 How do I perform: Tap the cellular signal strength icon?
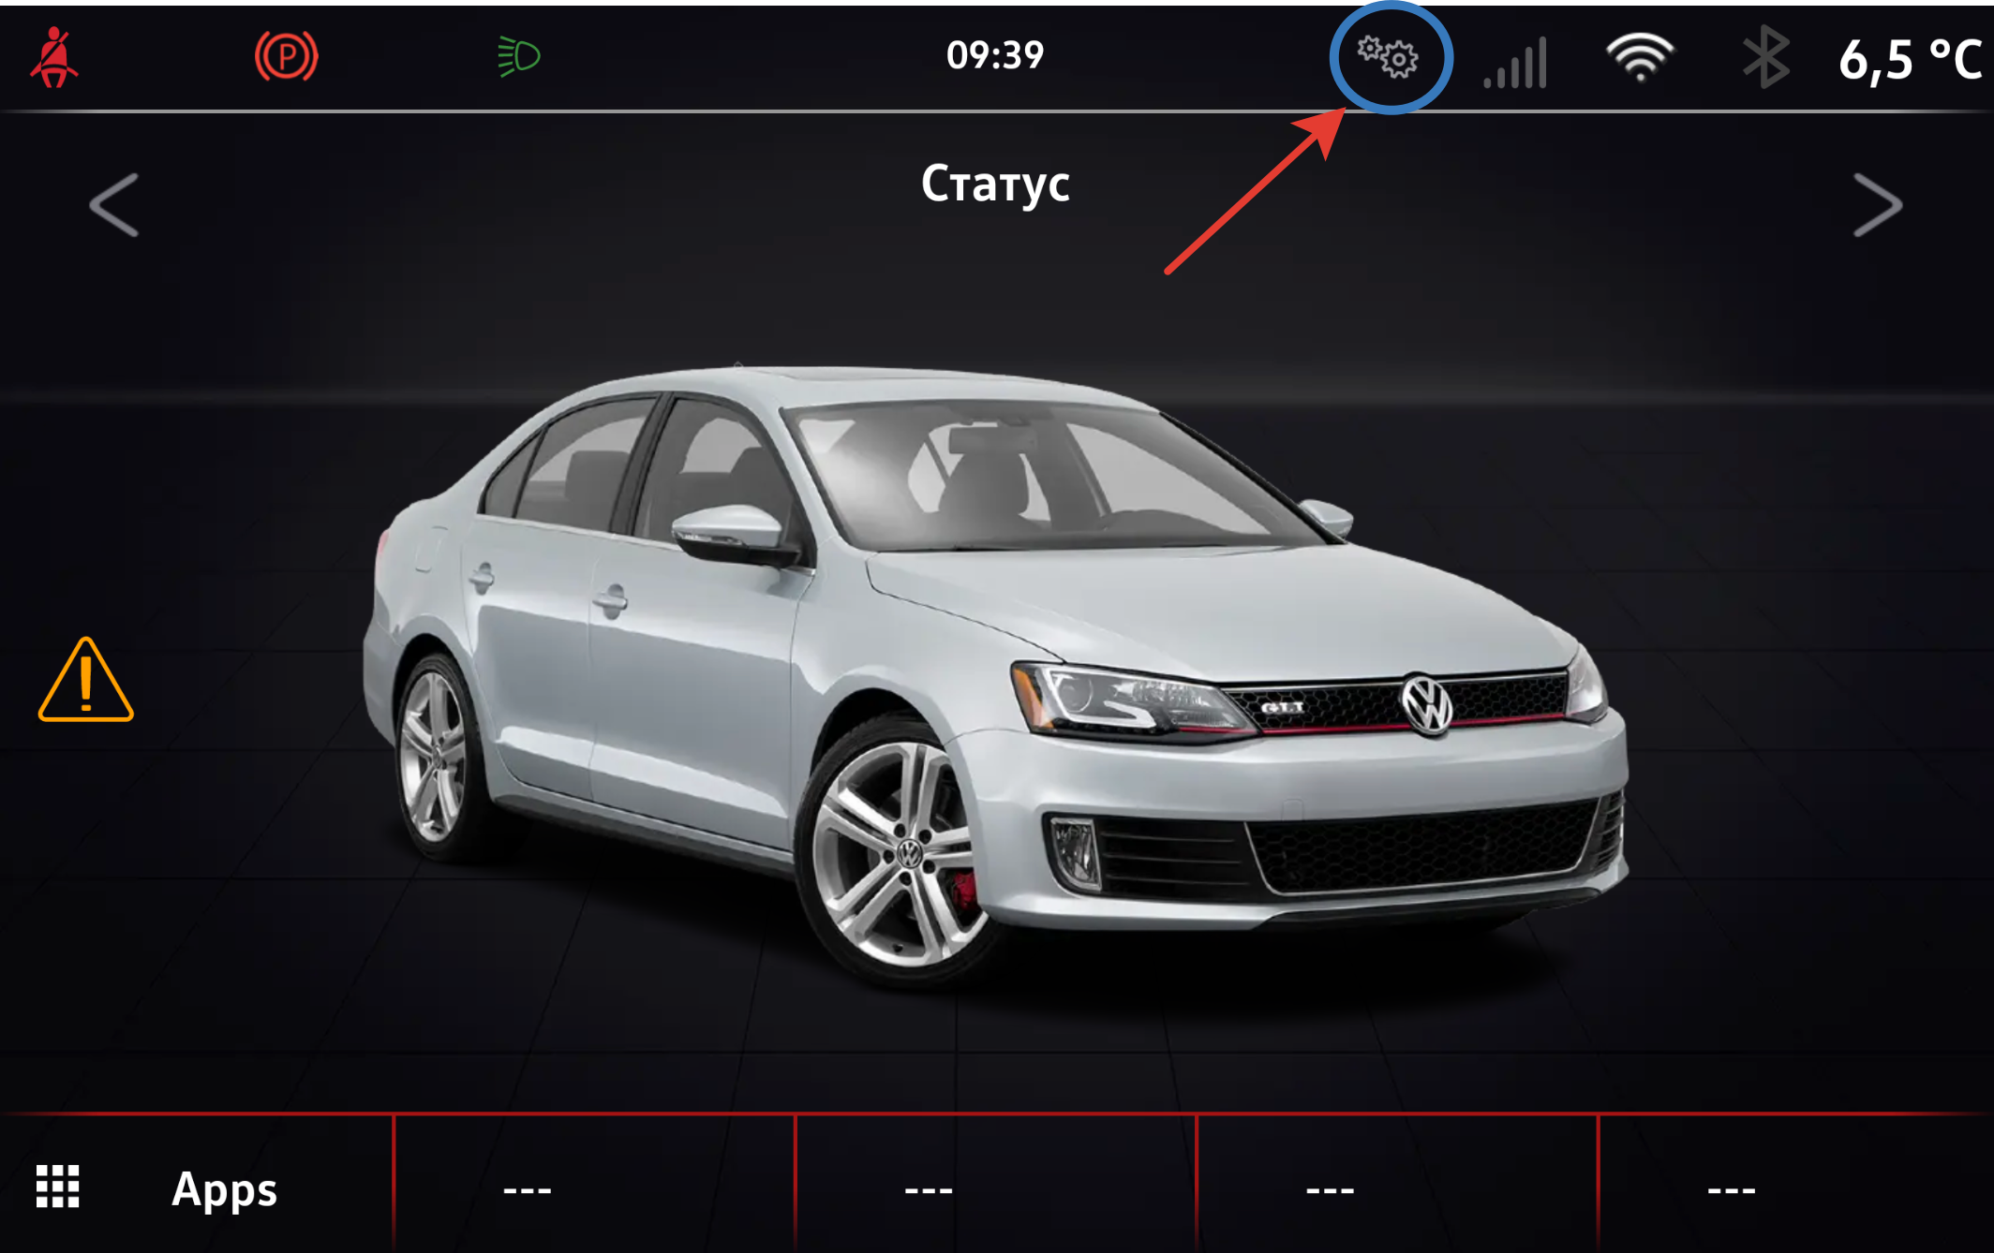point(1515,64)
